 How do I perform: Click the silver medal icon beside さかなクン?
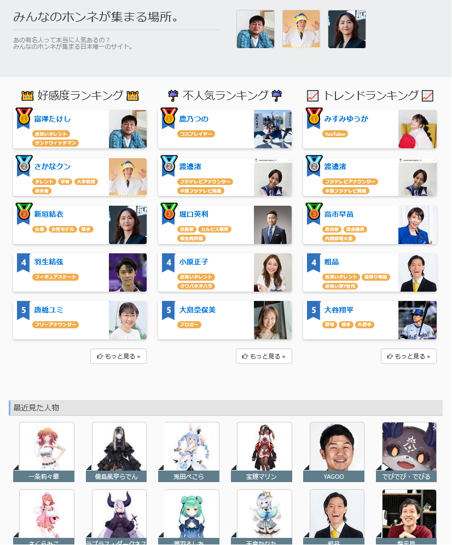pos(24,165)
